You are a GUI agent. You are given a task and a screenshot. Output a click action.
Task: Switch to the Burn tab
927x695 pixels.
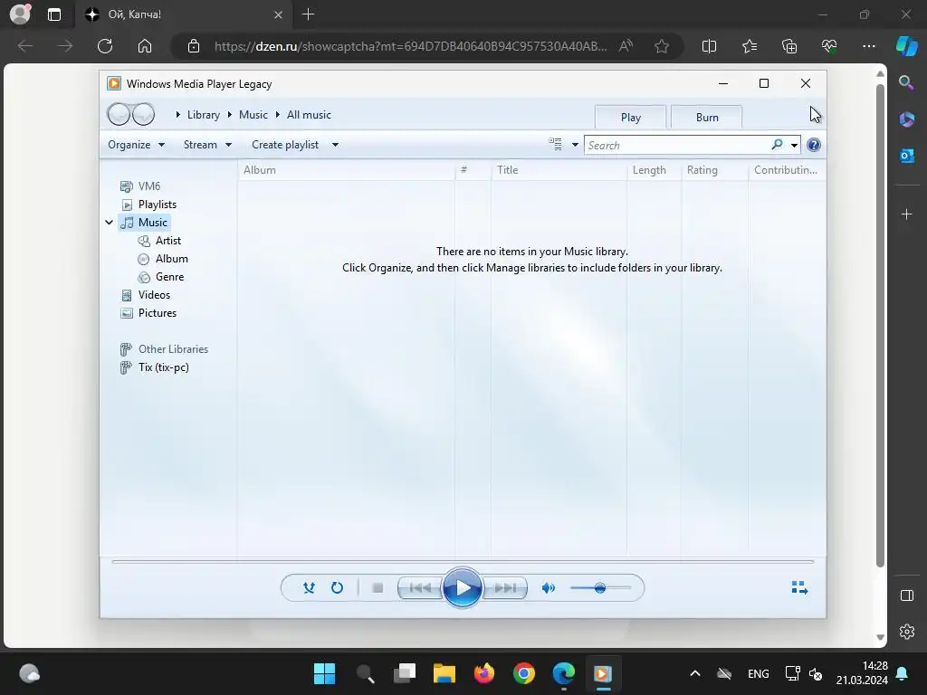click(x=707, y=117)
